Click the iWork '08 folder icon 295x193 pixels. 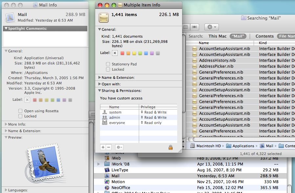coord(107,164)
